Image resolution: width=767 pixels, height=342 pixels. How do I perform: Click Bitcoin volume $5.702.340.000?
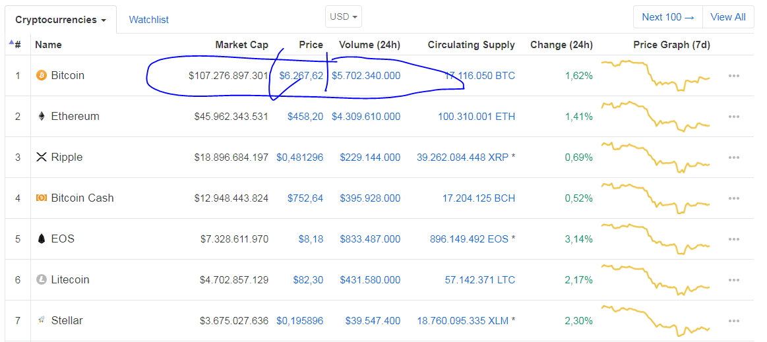pyautogui.click(x=366, y=76)
